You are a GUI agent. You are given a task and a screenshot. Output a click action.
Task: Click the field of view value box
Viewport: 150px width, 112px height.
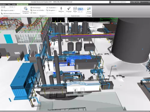point(11,7)
